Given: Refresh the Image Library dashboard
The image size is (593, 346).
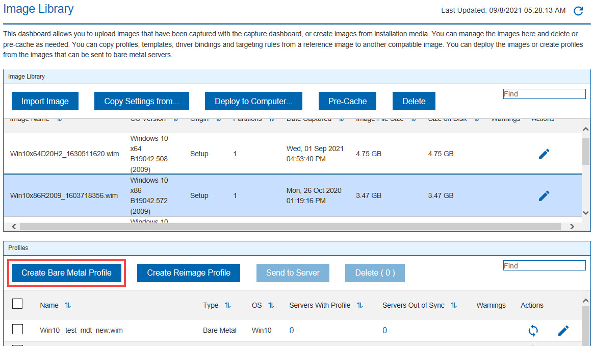Looking at the screenshot, I should 578,11.
